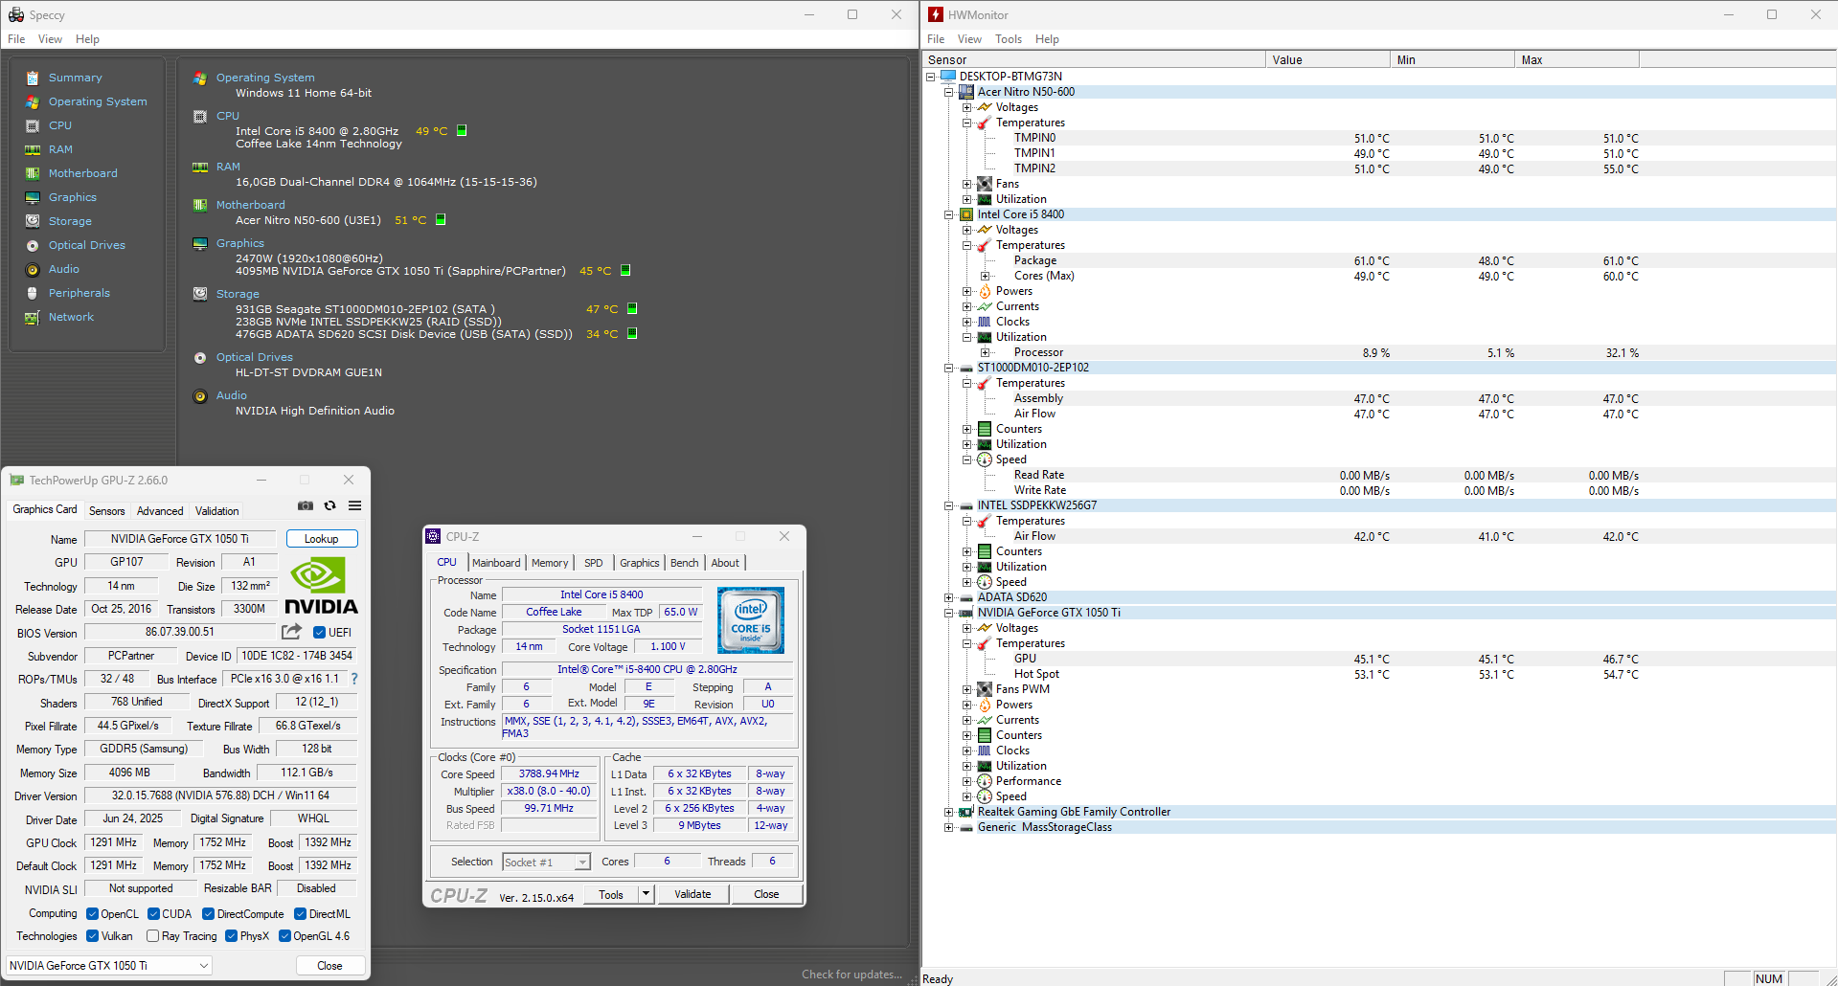This screenshot has width=1838, height=986.
Task: Switch to the Sensors tab in GPU-Z
Action: 106,511
